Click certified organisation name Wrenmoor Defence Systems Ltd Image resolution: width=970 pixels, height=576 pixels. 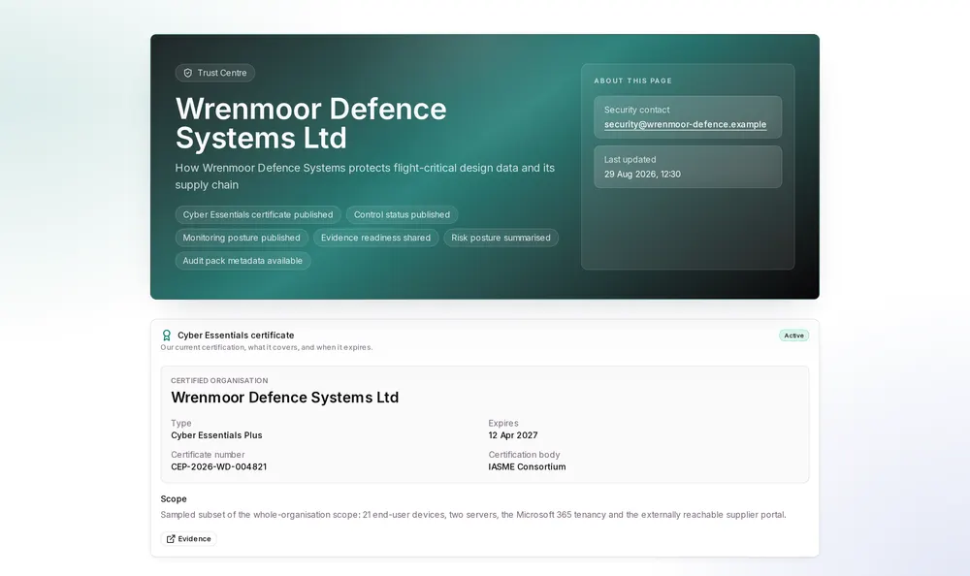(x=284, y=398)
